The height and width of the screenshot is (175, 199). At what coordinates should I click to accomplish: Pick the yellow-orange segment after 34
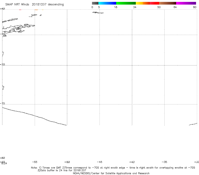click(x=143, y=3)
